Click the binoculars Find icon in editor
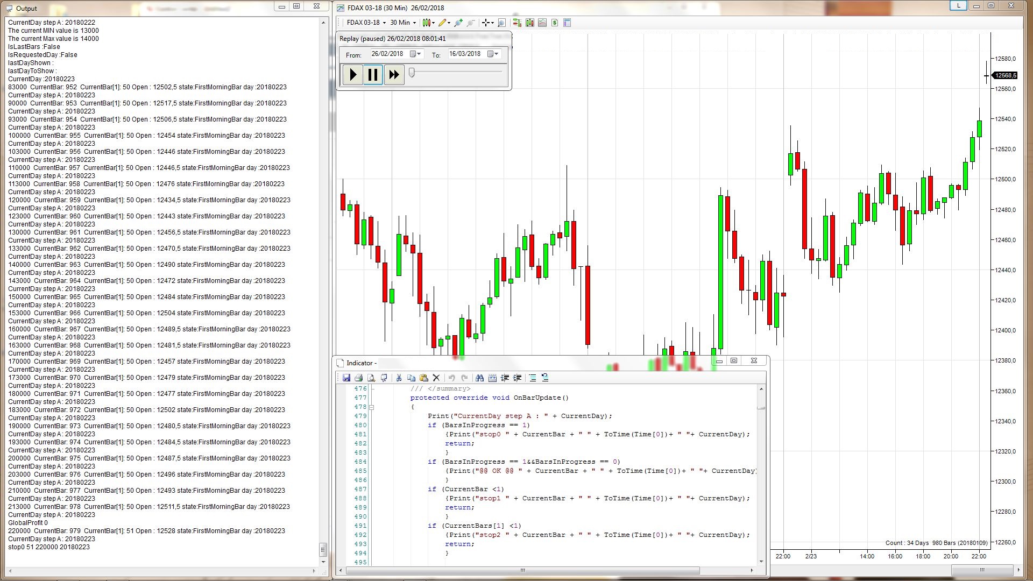 pos(479,378)
